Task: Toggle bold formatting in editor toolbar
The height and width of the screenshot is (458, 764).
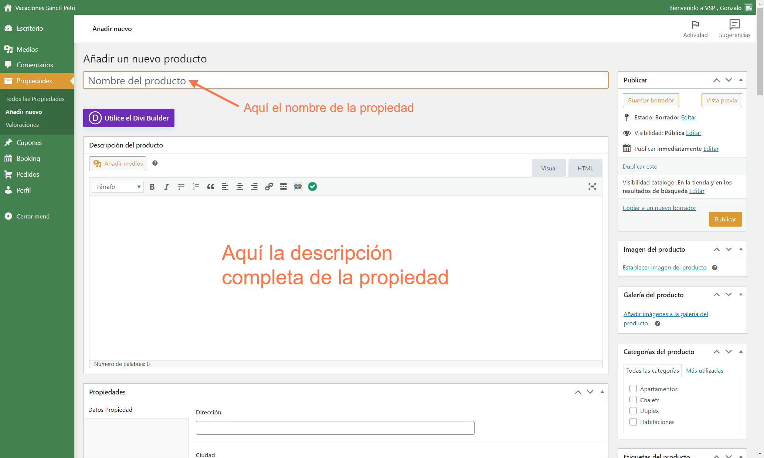Action: pos(152,187)
